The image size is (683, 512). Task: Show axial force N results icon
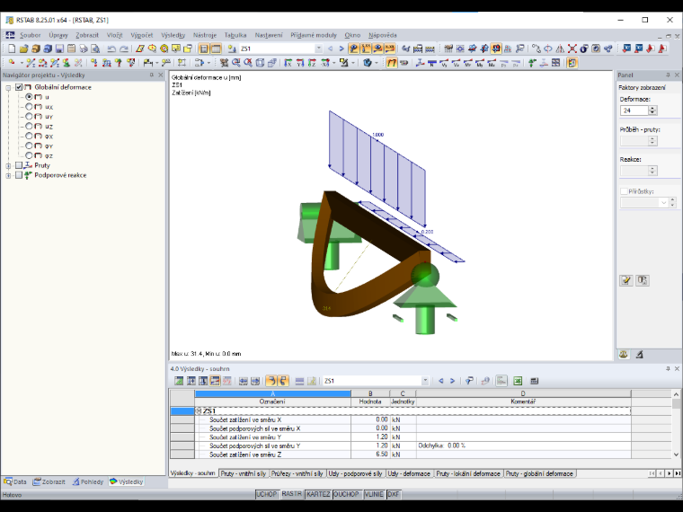pyautogui.click(x=432, y=63)
